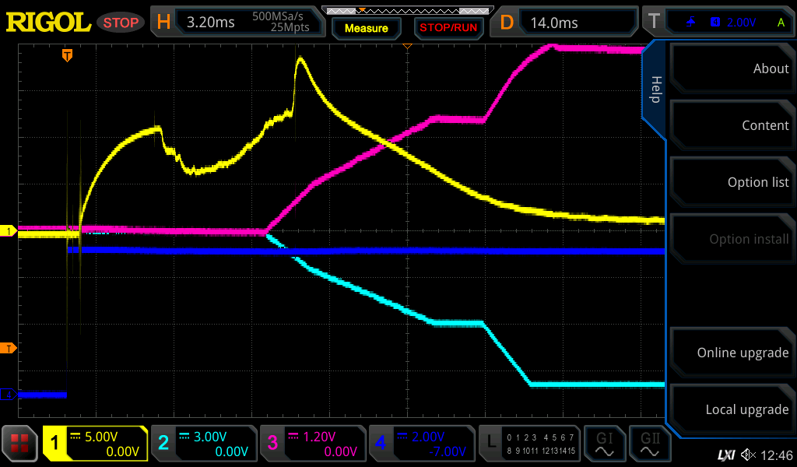This screenshot has height=467, width=797.
Task: Select the Option list menu item
Action: coord(732,182)
